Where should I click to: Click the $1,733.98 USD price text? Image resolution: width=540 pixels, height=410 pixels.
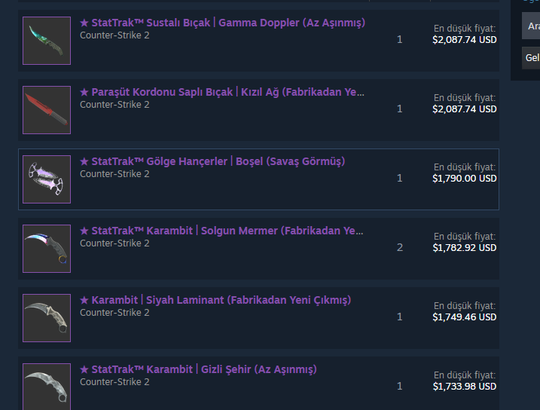point(464,387)
